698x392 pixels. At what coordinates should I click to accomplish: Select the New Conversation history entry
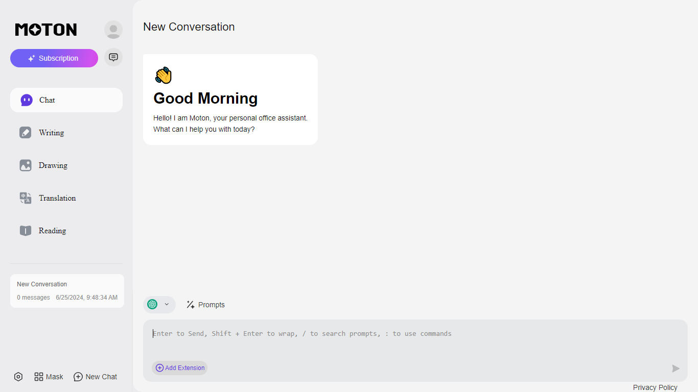[67, 291]
